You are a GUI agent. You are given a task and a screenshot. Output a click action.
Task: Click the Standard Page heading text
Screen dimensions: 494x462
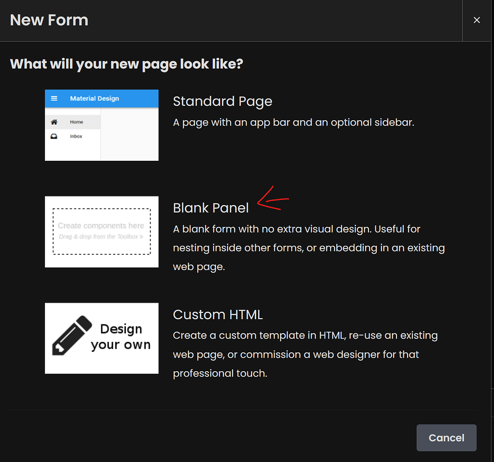[x=222, y=101]
